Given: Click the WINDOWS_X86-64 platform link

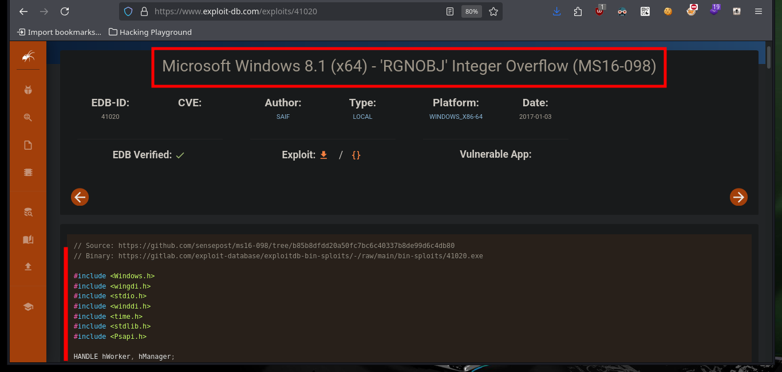Looking at the screenshot, I should pyautogui.click(x=456, y=117).
